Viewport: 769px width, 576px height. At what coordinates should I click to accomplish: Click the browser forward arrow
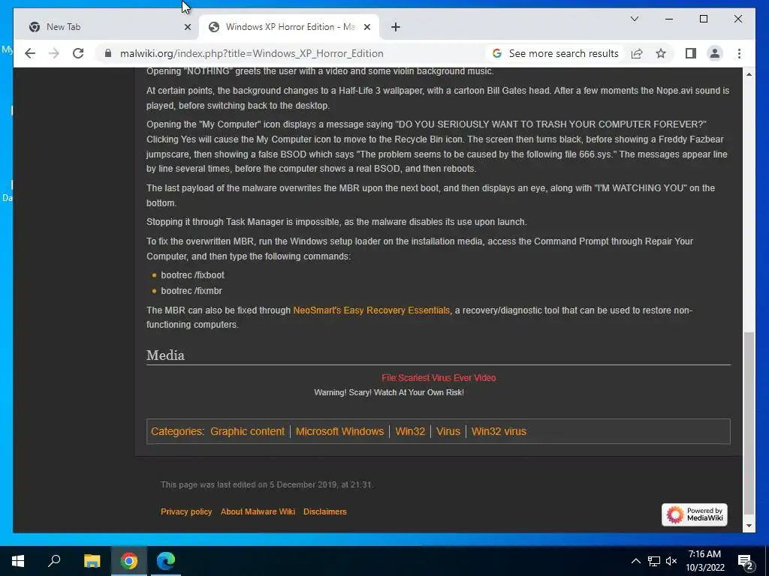[54, 53]
